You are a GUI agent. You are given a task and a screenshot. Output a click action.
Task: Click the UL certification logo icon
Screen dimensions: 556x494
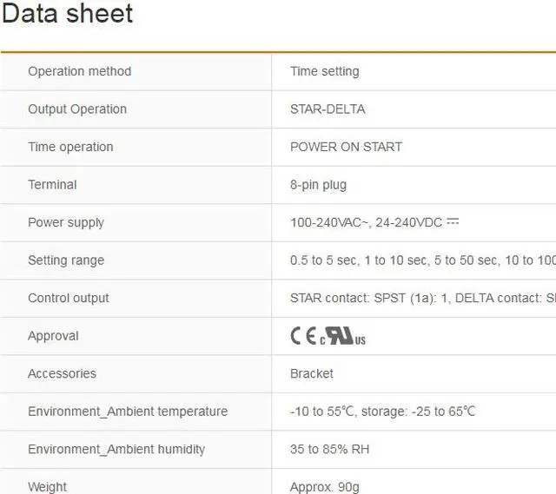click(x=342, y=337)
